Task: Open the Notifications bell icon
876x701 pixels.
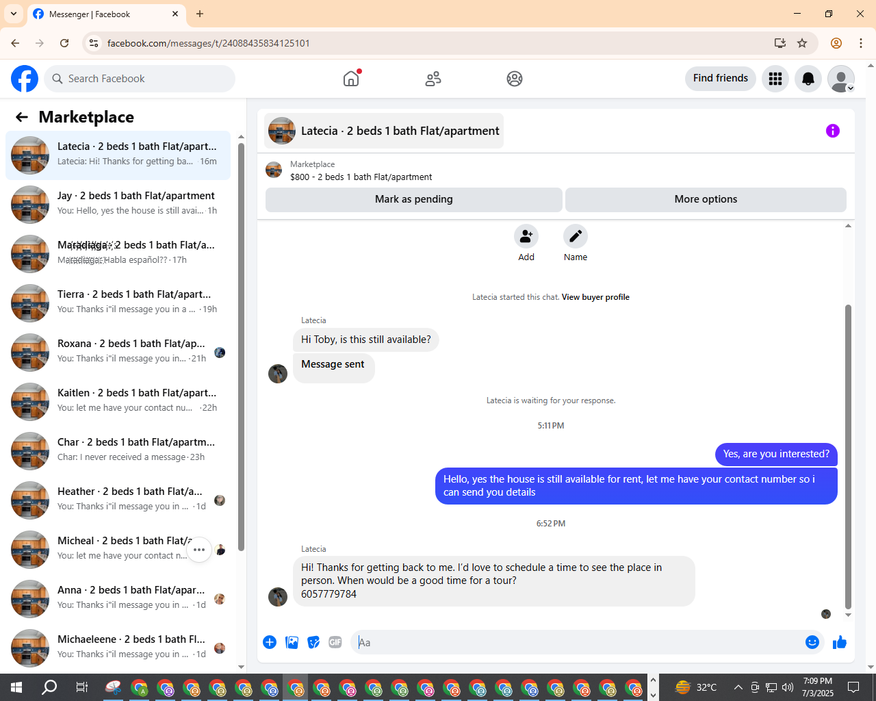Action: pos(808,79)
